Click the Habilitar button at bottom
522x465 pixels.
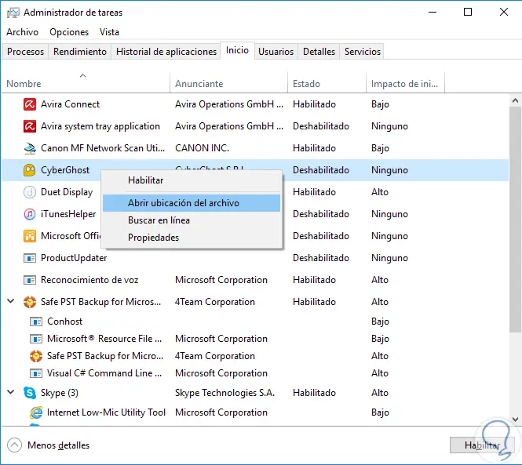click(x=483, y=445)
